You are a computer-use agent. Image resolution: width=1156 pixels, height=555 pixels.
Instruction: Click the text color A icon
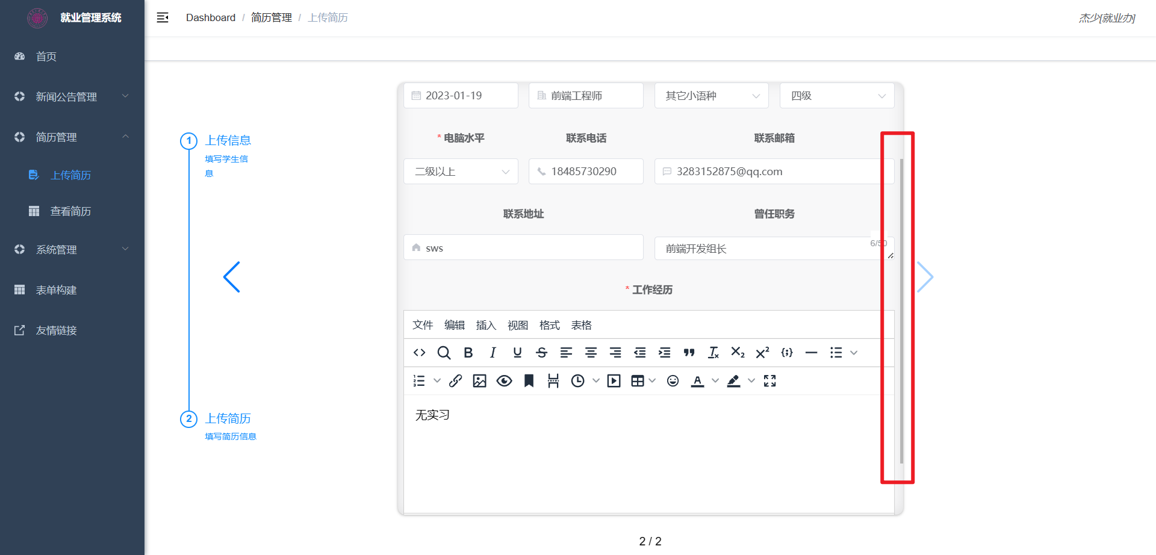(697, 381)
